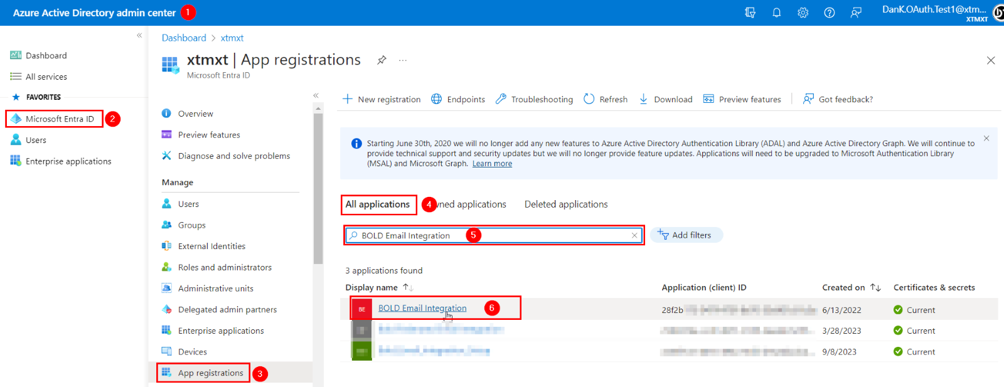Clear the application search text
The image size is (1004, 387).
pos(634,236)
